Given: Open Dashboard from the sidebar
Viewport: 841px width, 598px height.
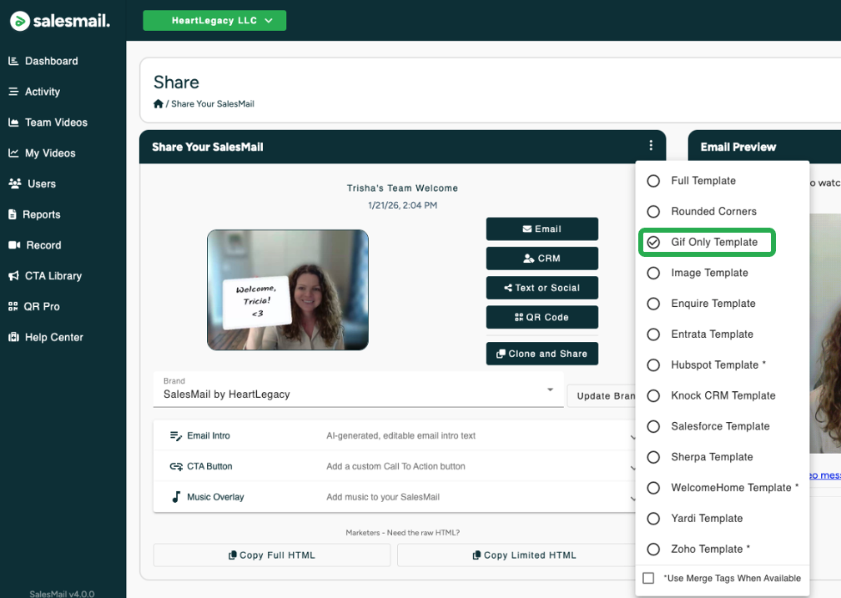Looking at the screenshot, I should (50, 61).
